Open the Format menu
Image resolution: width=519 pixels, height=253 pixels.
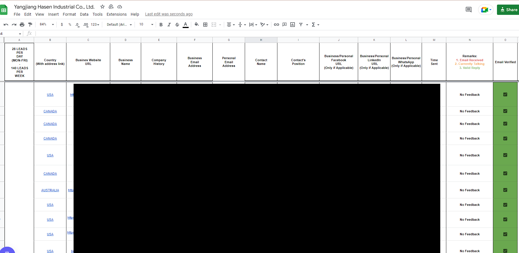pos(69,14)
